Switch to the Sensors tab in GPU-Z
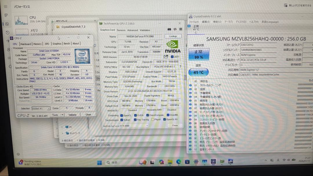This screenshot has height=176, width=313. click(x=121, y=30)
